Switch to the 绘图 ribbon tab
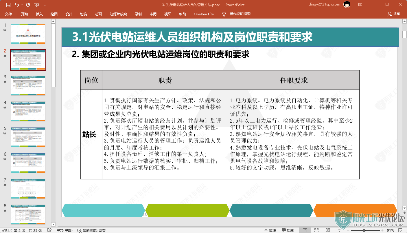The height and width of the screenshot is (233, 407). point(54,14)
